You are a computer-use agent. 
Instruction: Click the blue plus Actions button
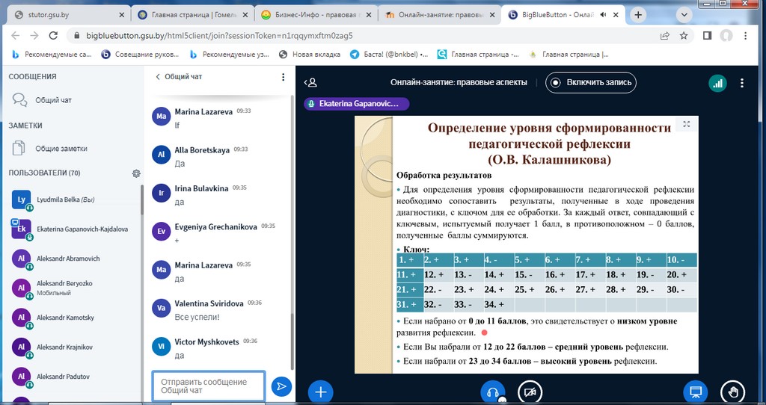click(320, 391)
